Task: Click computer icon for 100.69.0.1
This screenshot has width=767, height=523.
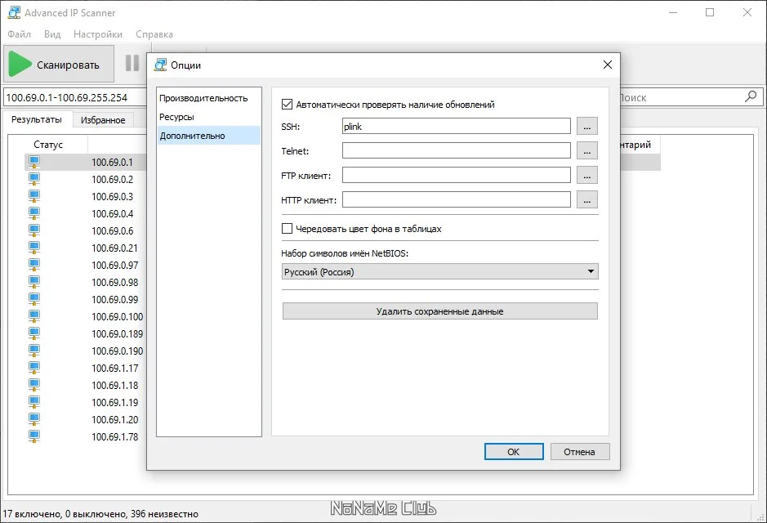Action: [34, 162]
